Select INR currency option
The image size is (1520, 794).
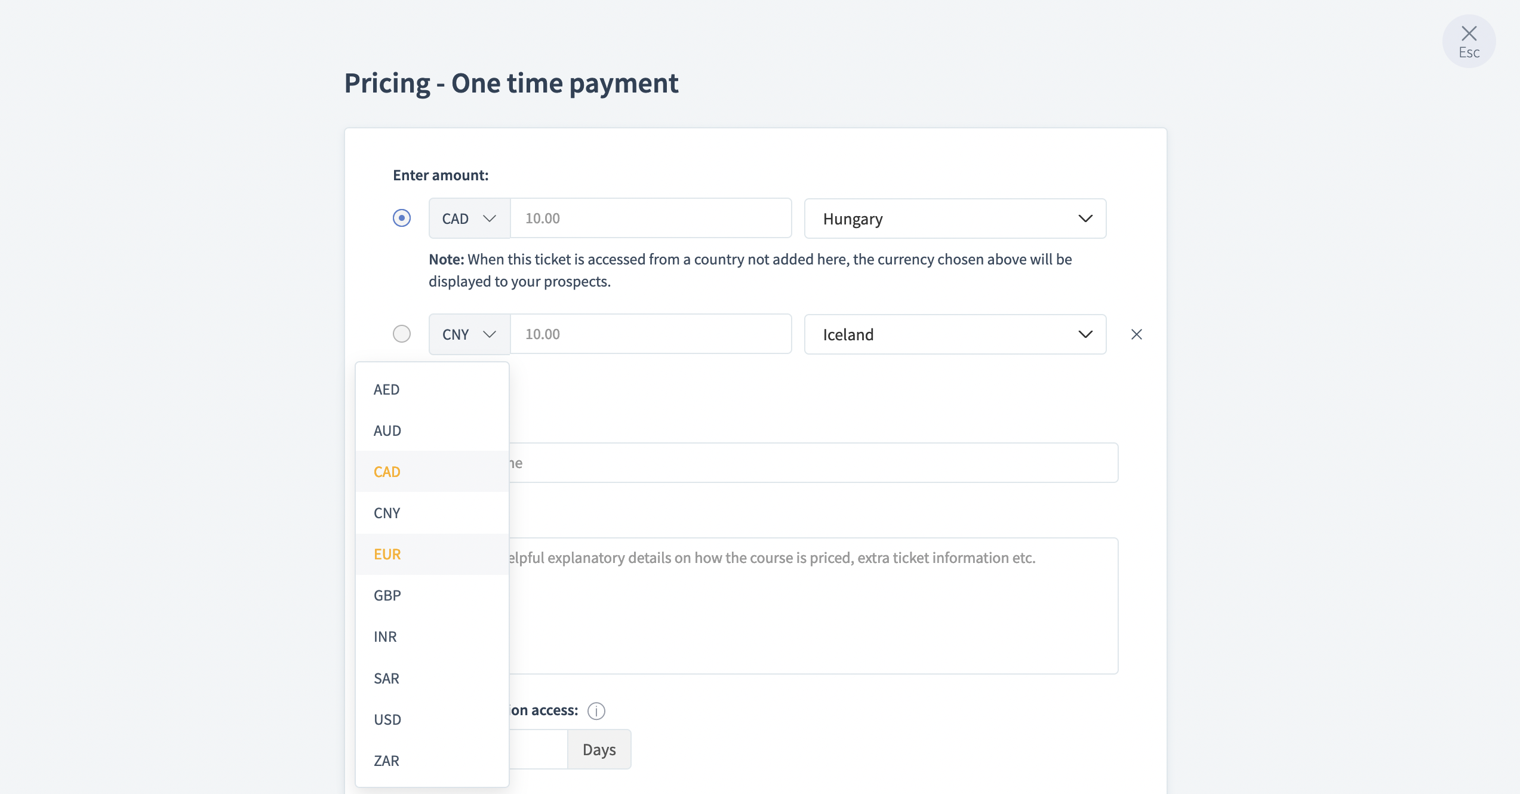coord(432,636)
